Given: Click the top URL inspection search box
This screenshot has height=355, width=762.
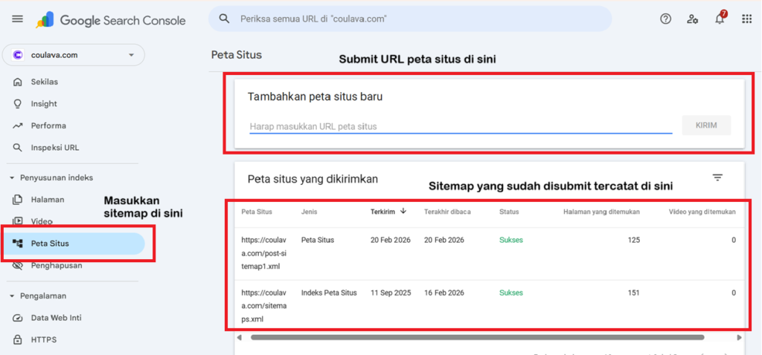Looking at the screenshot, I should pos(410,19).
